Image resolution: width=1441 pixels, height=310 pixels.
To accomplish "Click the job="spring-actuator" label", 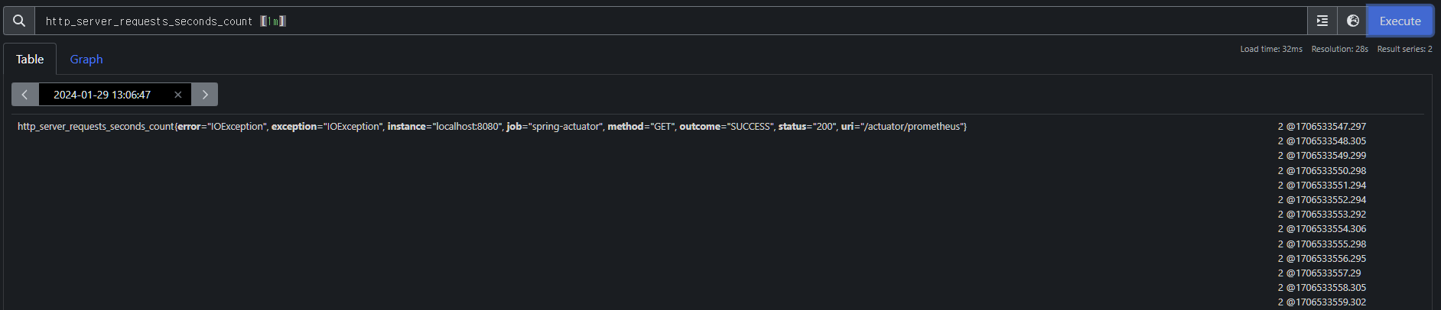I will [554, 127].
